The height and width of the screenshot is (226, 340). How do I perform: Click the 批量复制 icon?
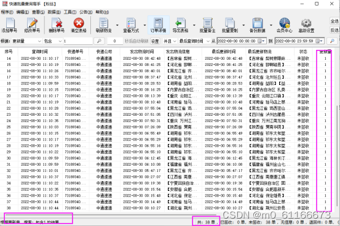pos(230,23)
